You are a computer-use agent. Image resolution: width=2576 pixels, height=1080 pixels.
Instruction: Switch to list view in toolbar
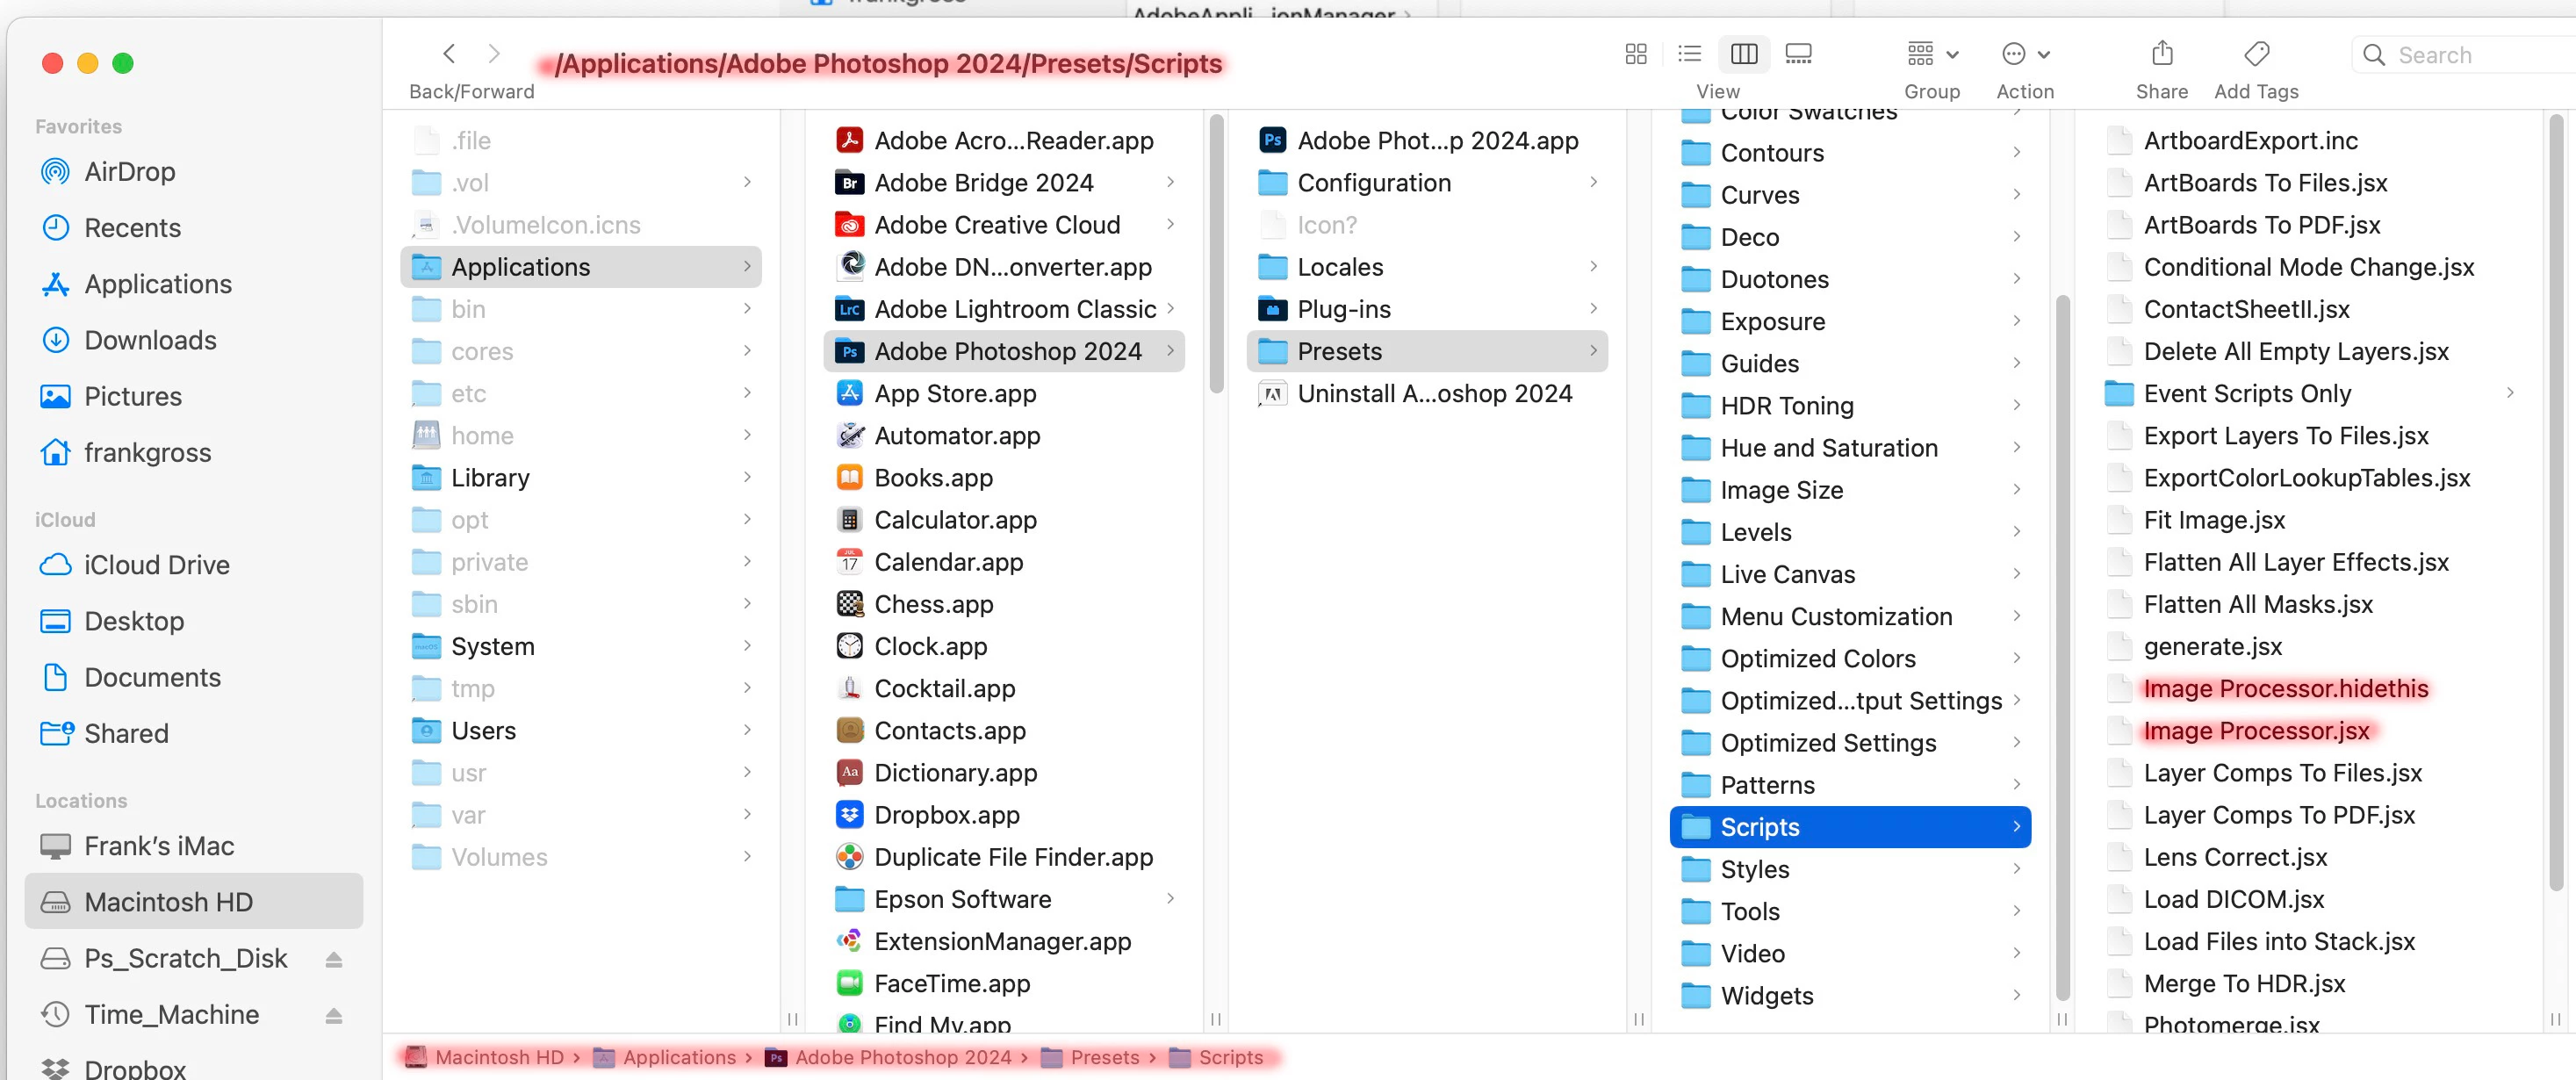tap(1689, 54)
